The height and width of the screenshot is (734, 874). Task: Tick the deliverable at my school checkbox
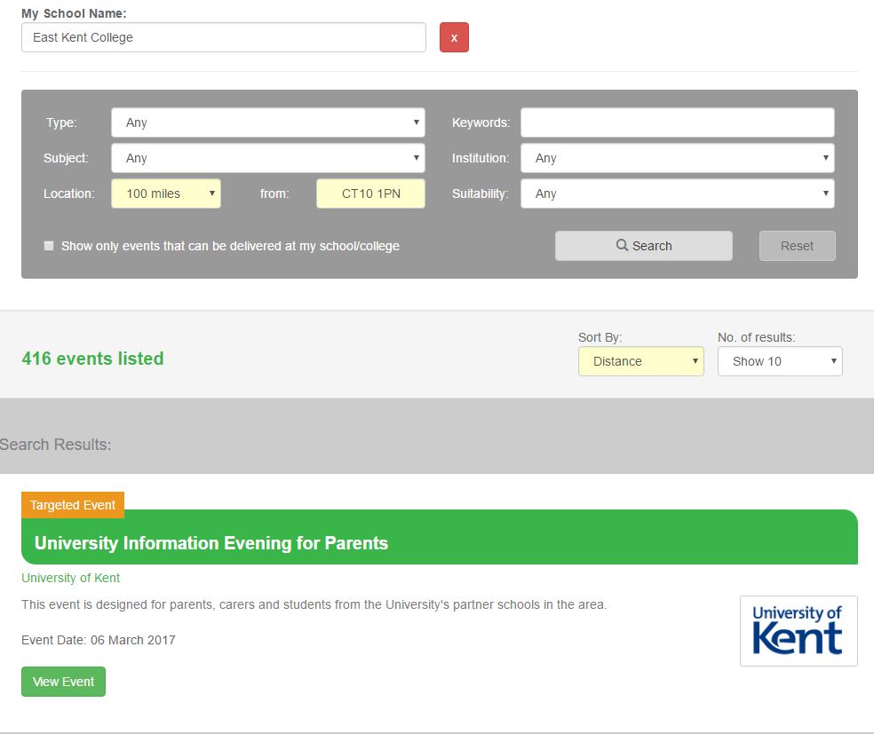click(49, 246)
